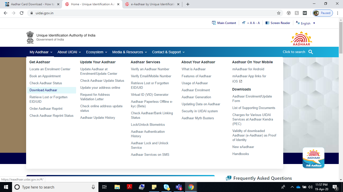Open Aadhaar Myth Busters link
Screen dimensions: 343x192
[x=198, y=118]
